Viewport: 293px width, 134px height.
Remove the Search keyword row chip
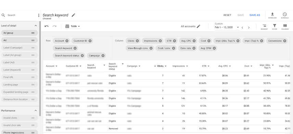pyautogui.click(x=75, y=48)
